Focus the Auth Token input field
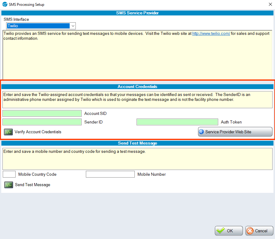This screenshot has width=275, height=239. (x=177, y=122)
